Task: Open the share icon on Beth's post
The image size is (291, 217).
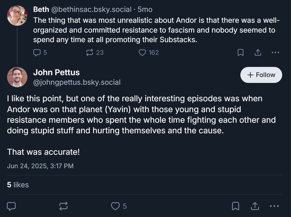Action: [258, 52]
